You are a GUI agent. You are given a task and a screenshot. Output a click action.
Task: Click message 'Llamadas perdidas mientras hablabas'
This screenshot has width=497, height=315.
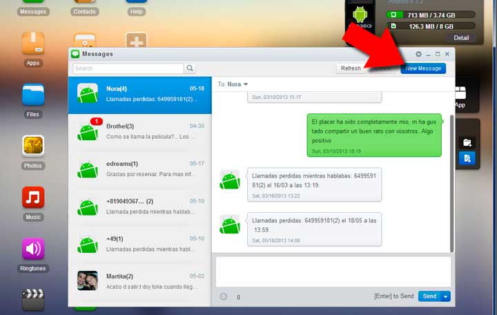(x=314, y=184)
